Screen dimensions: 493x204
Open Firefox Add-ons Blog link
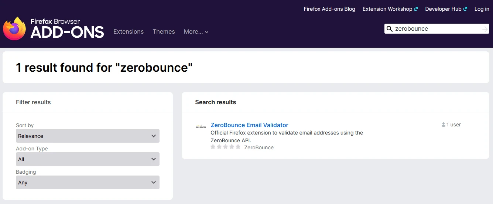[x=329, y=9]
